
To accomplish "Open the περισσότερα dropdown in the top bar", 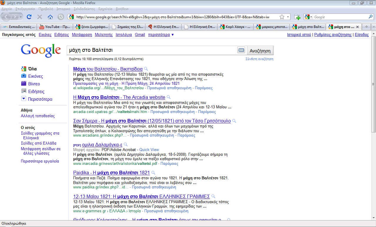I will pyautogui.click(x=161, y=35).
